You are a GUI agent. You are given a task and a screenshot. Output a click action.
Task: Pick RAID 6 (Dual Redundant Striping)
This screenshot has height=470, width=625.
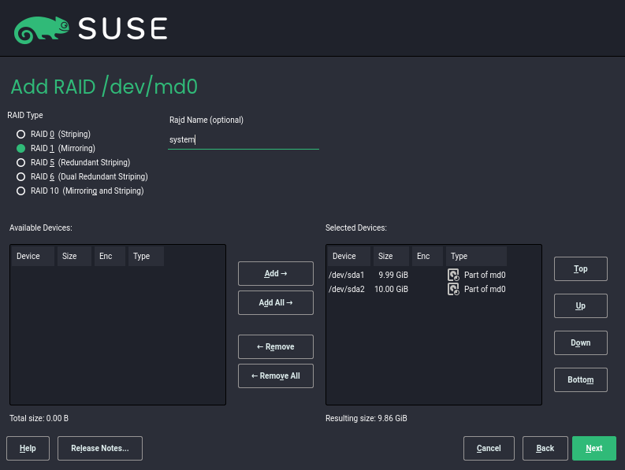pyautogui.click(x=21, y=176)
